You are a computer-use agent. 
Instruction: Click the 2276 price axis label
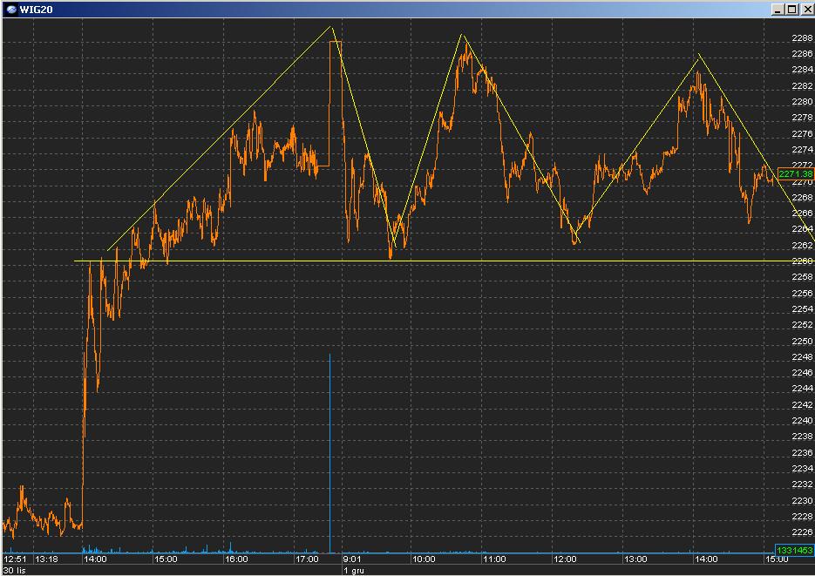(x=801, y=133)
